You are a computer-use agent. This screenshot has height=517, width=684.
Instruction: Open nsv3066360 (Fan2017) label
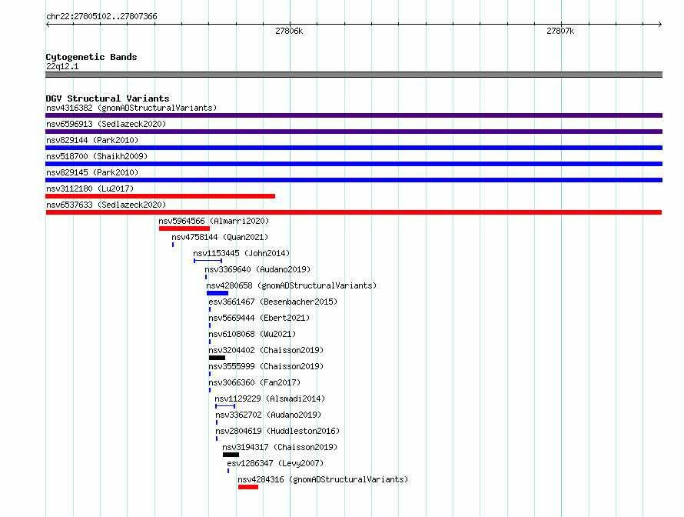click(x=254, y=382)
